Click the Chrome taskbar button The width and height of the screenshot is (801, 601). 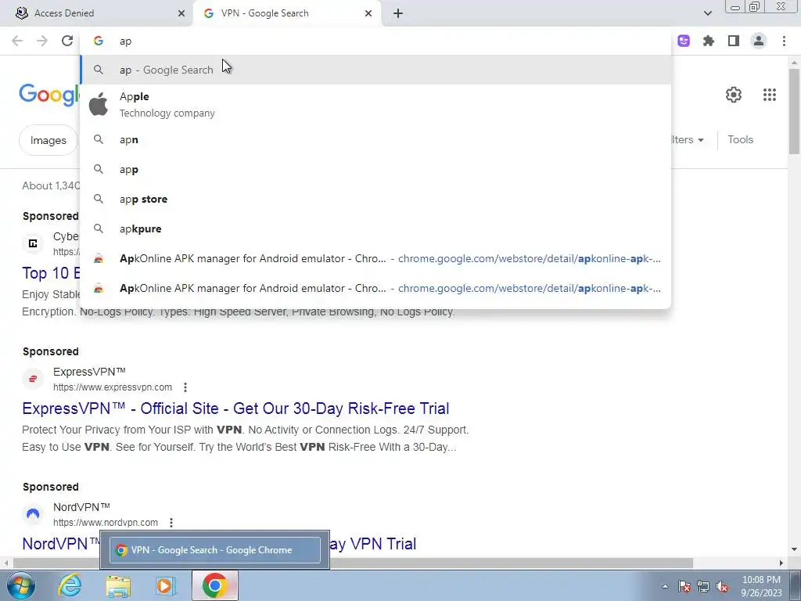pyautogui.click(x=215, y=585)
